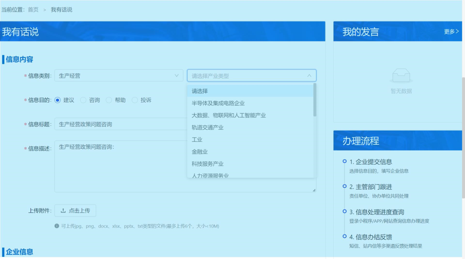Collapse the 请选择产业类型 dropdown arrow
Screen dimensions: 465x259
(x=309, y=76)
